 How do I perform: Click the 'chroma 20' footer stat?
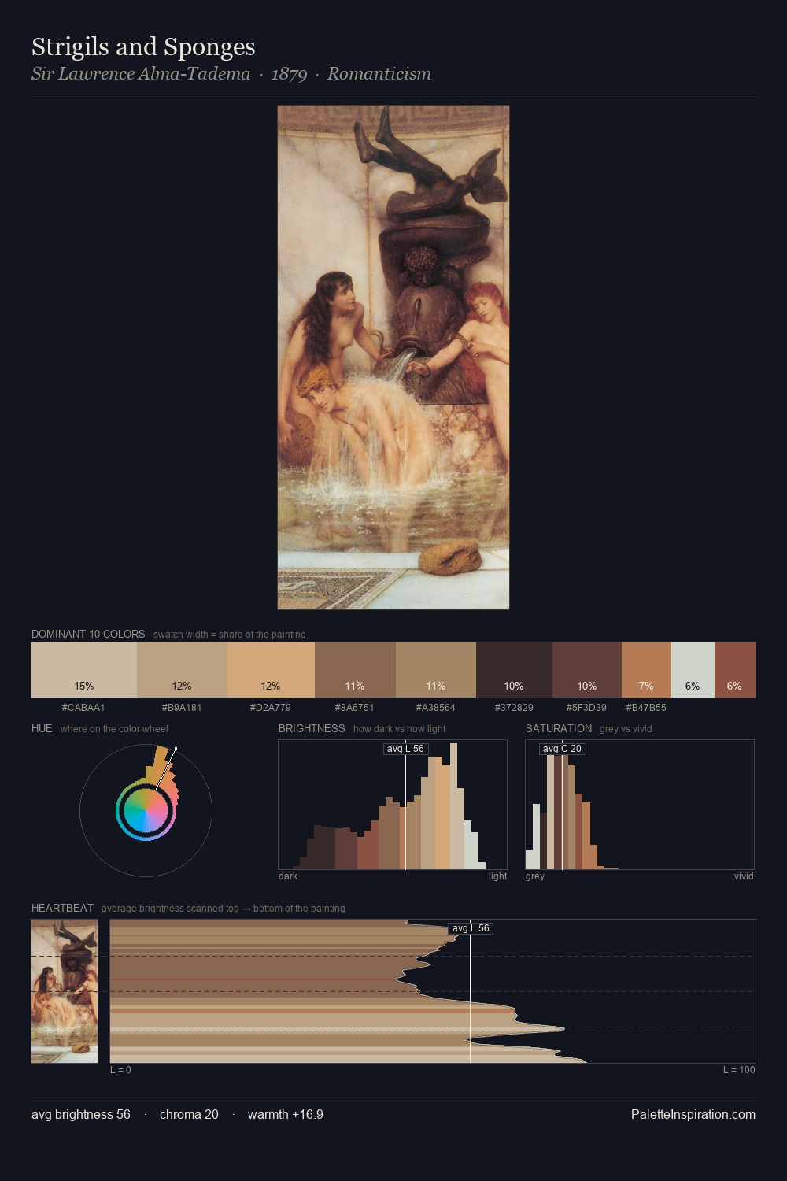click(189, 1114)
